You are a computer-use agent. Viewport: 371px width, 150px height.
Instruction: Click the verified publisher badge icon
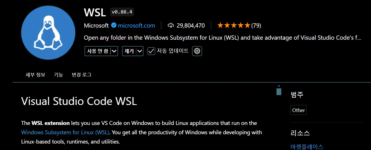114,25
